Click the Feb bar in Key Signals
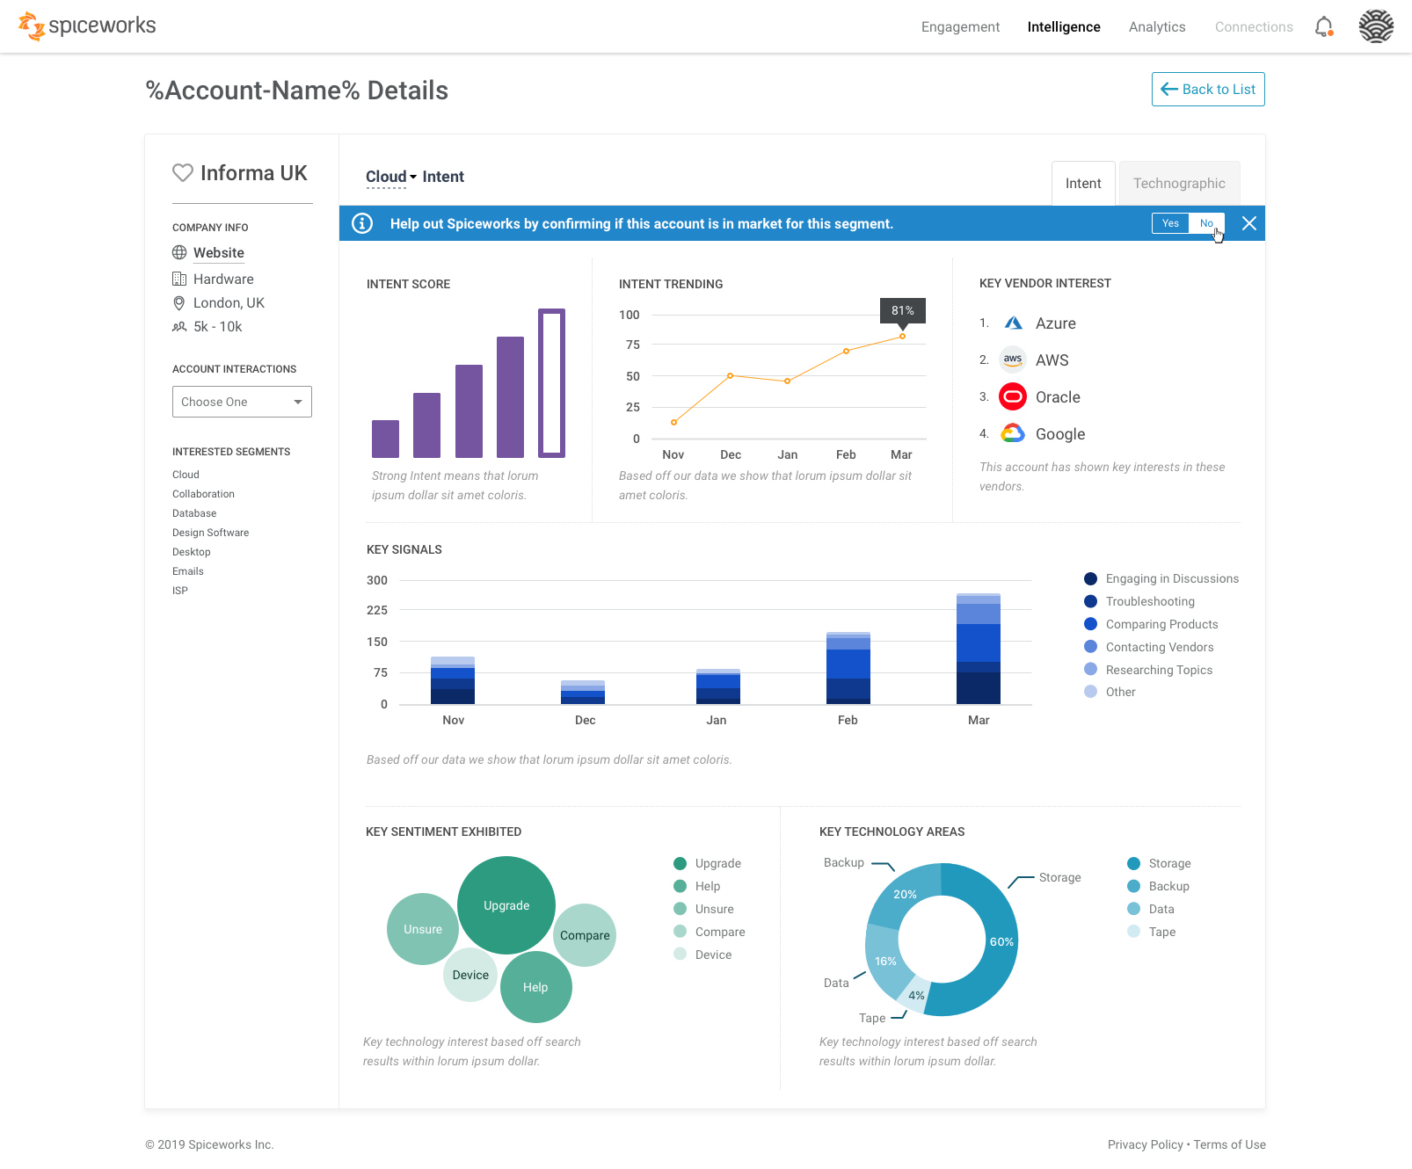 coord(848,668)
